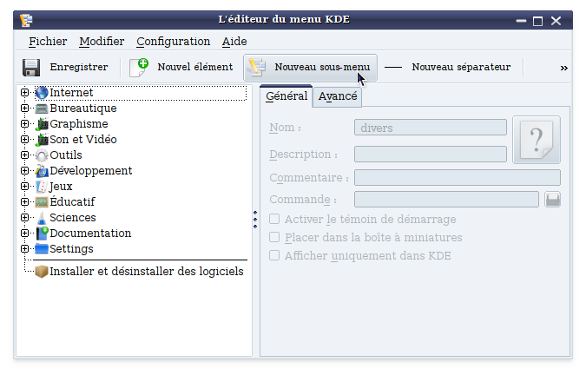Show more toolbar items with chevron

(564, 68)
